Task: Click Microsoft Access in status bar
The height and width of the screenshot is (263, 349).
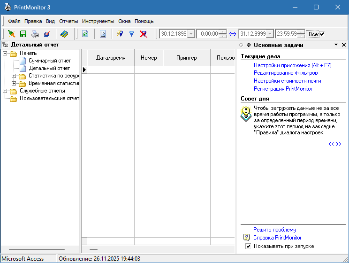Action: click(23, 259)
